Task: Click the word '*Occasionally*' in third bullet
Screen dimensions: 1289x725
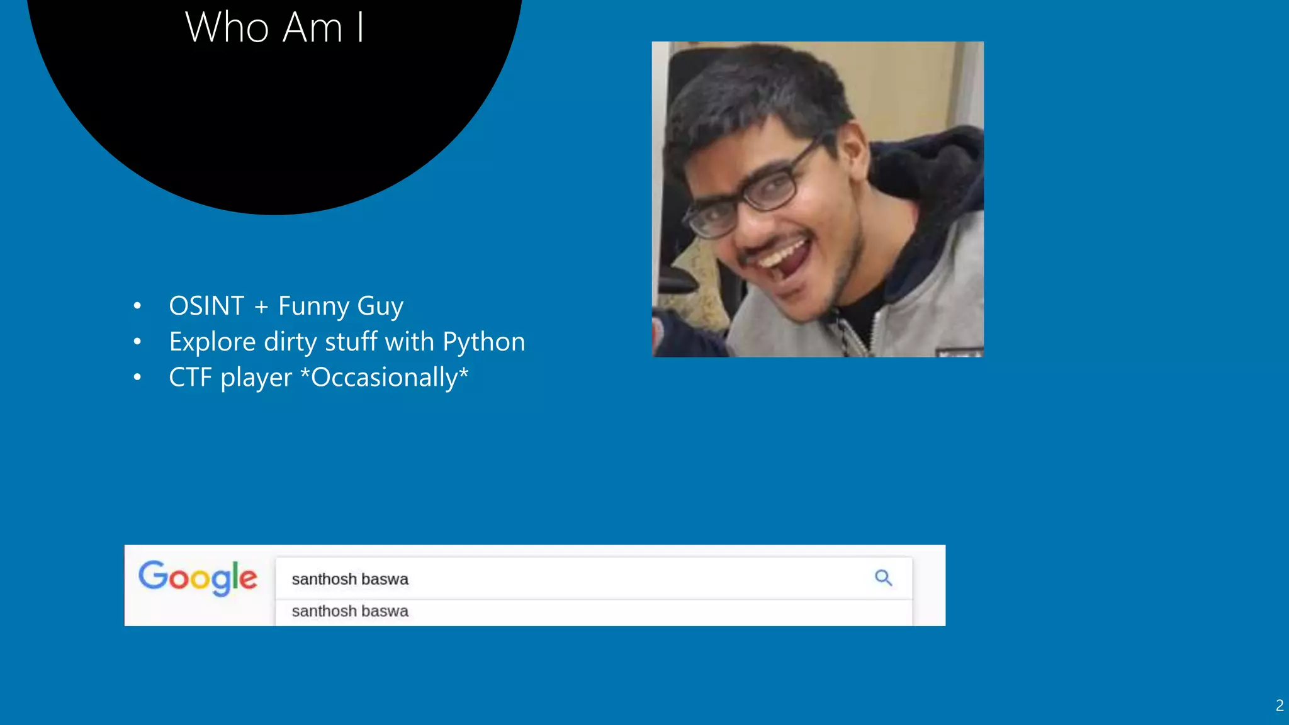Action: pos(384,378)
